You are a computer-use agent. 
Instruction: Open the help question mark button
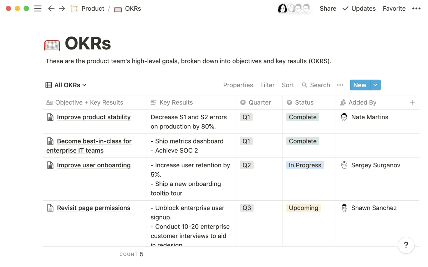point(406,245)
